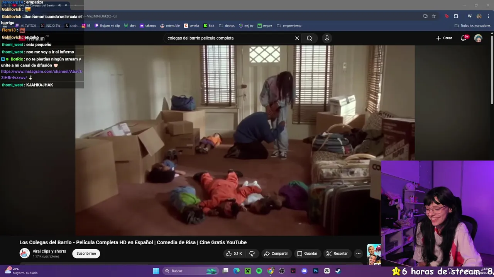Screen dimensions: 494x277
Task: Open CapCut from the taskbar
Action: click(327, 271)
